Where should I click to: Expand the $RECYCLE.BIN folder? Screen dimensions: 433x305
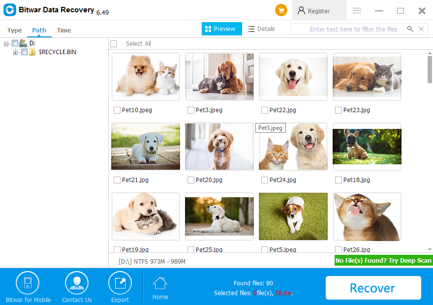click(16, 52)
